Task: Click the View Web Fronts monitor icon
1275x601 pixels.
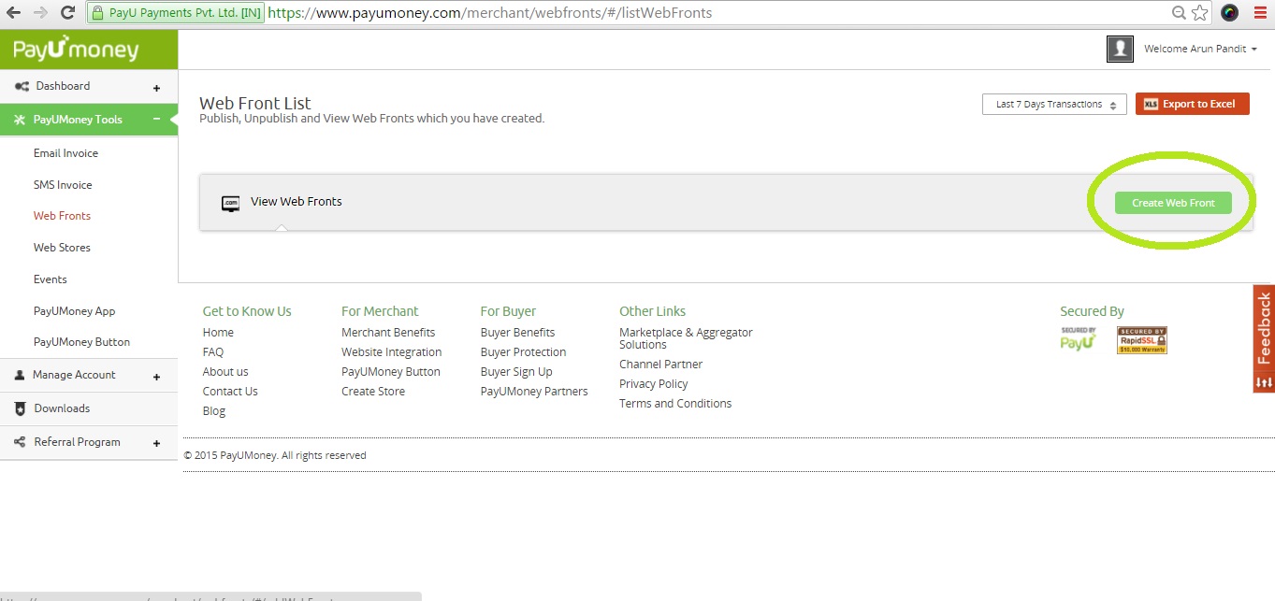Action: (230, 203)
